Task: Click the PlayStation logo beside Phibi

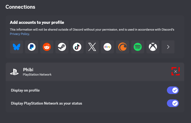Action: pyautogui.click(x=14, y=72)
